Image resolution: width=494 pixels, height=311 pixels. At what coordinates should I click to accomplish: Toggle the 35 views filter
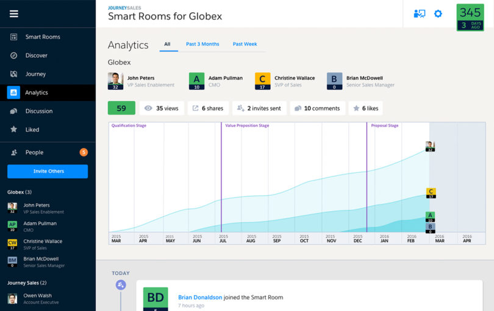coord(162,108)
